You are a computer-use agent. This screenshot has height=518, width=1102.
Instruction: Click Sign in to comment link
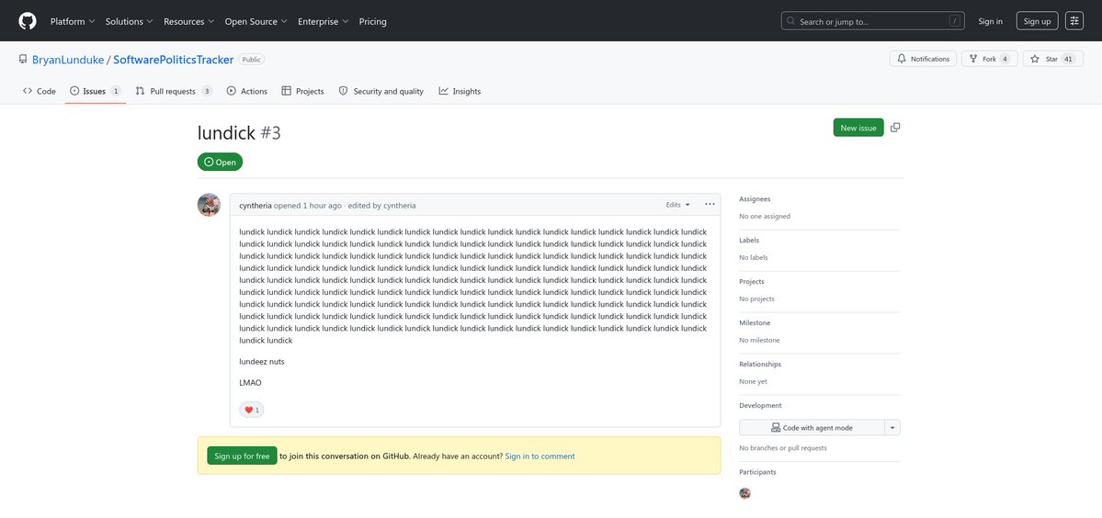[540, 456]
